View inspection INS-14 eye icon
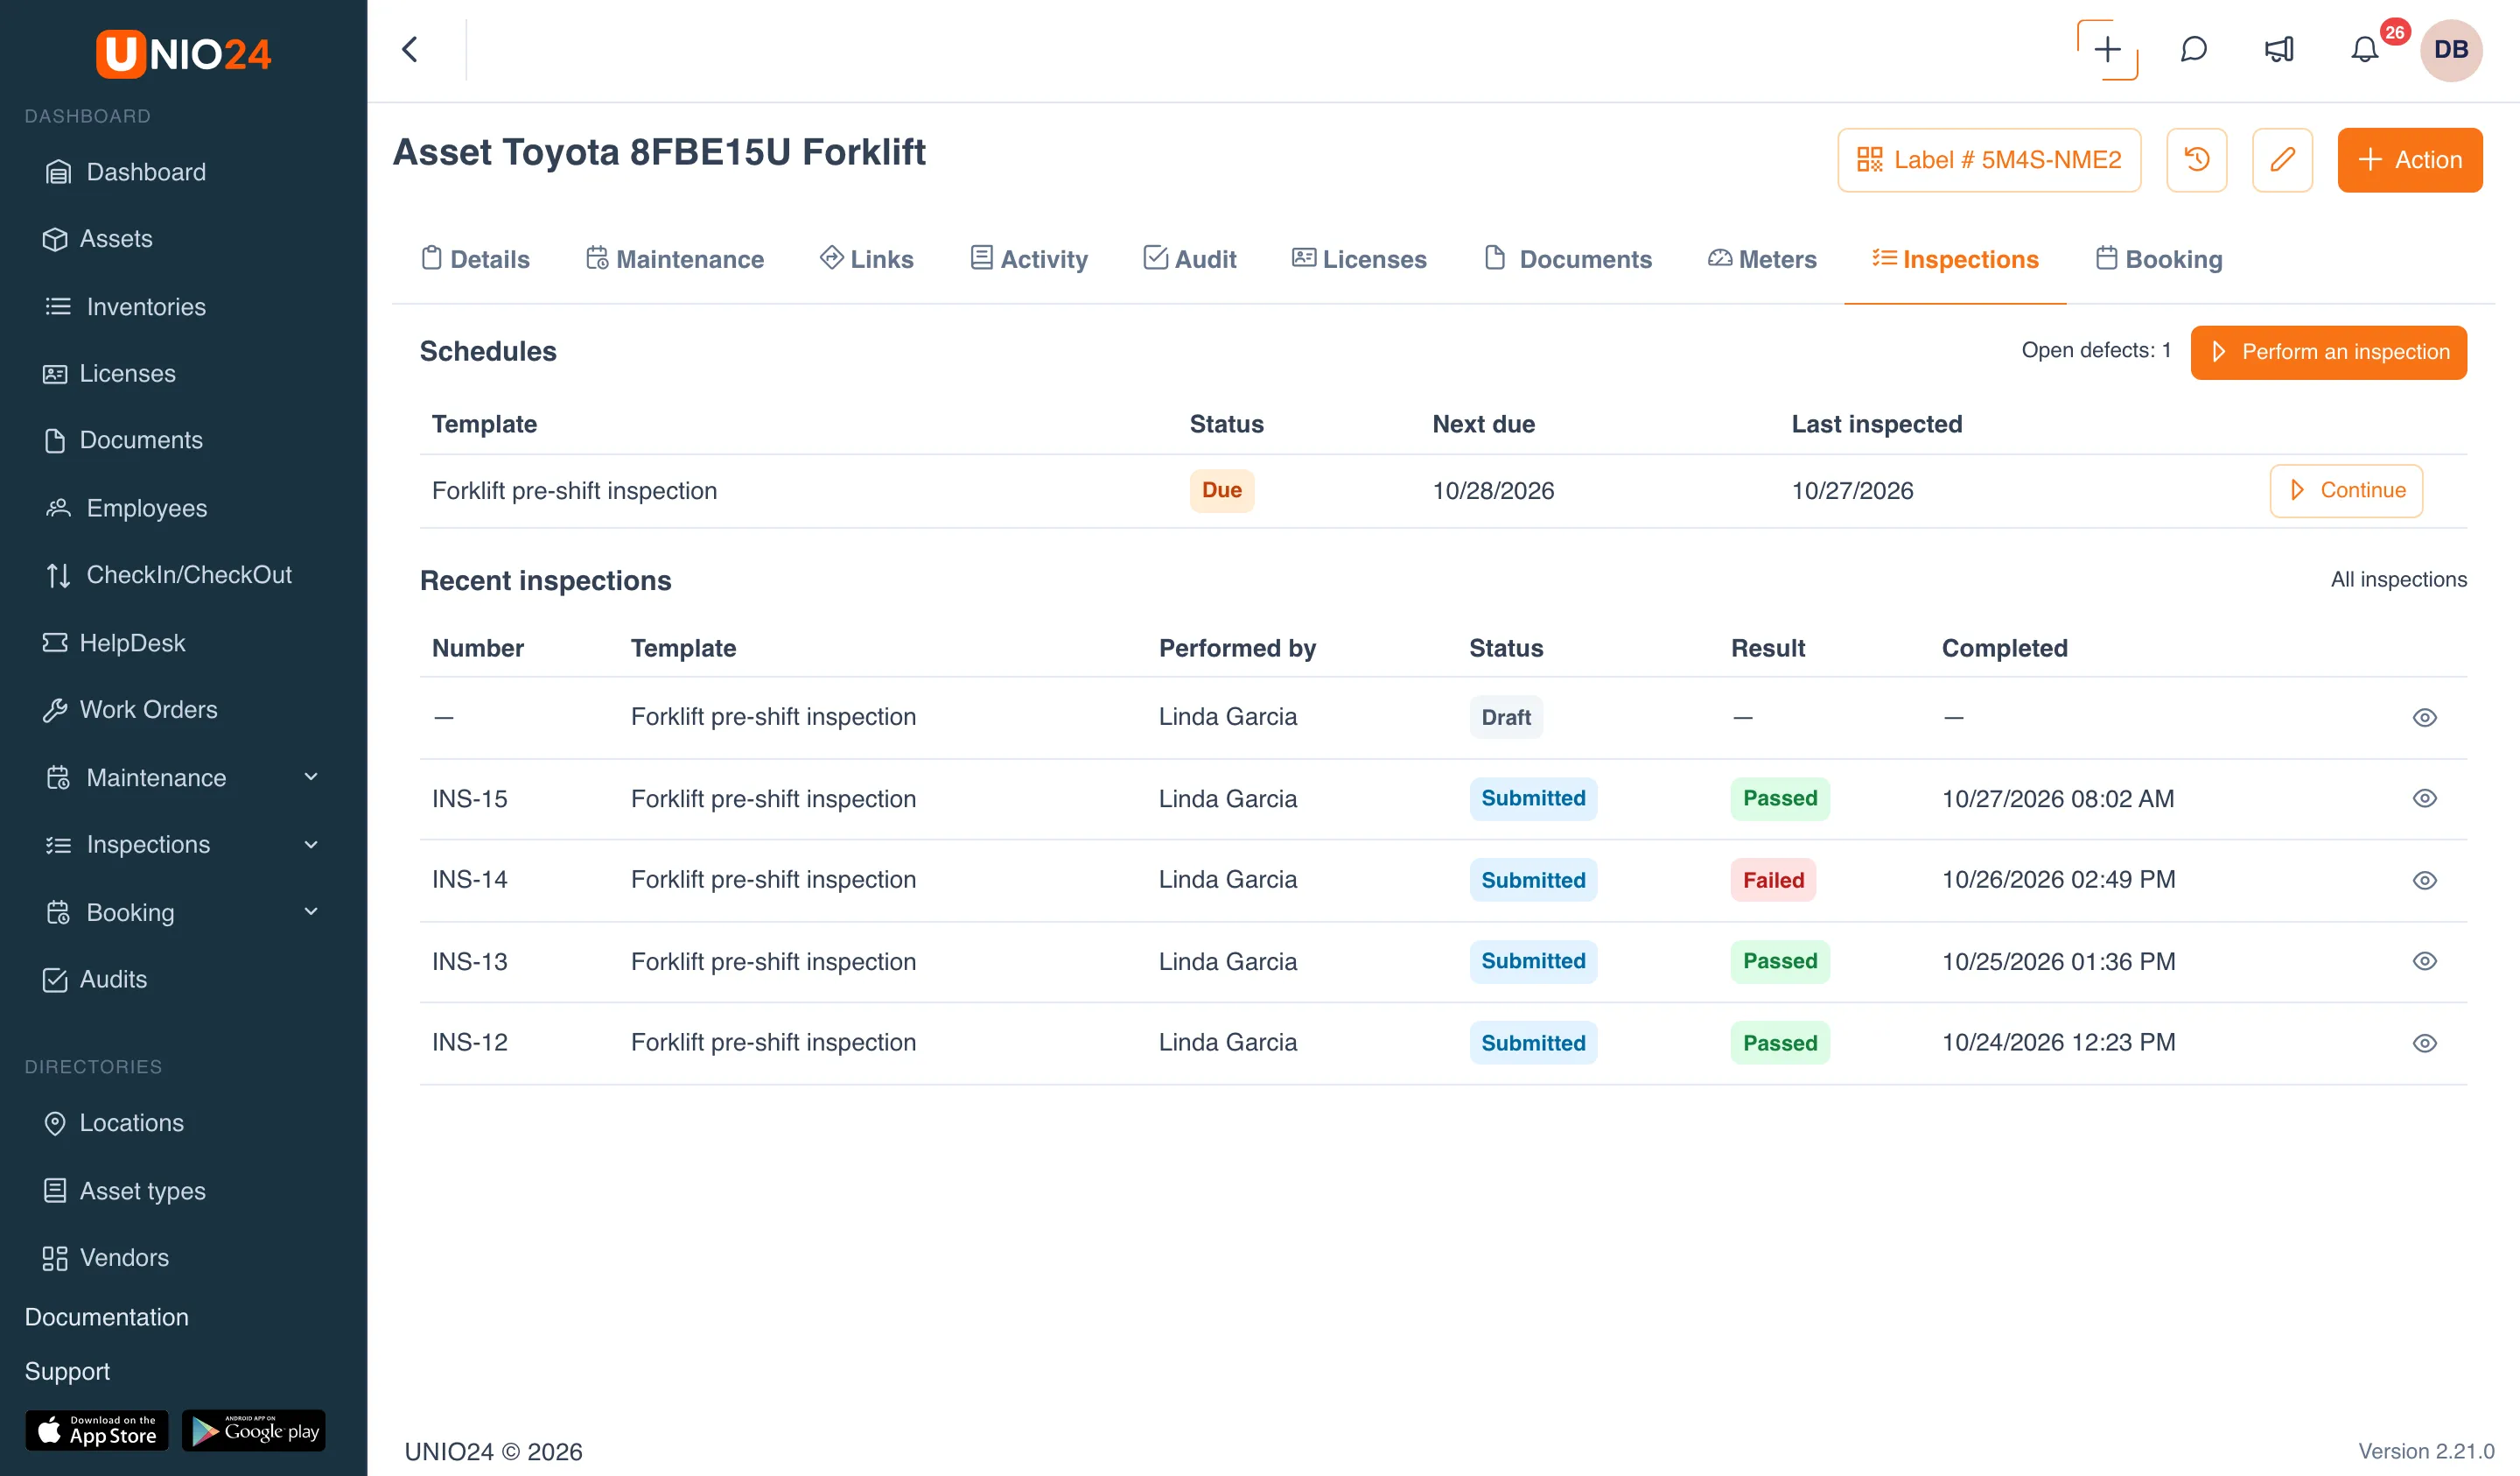The image size is (2520, 1476). click(2424, 881)
